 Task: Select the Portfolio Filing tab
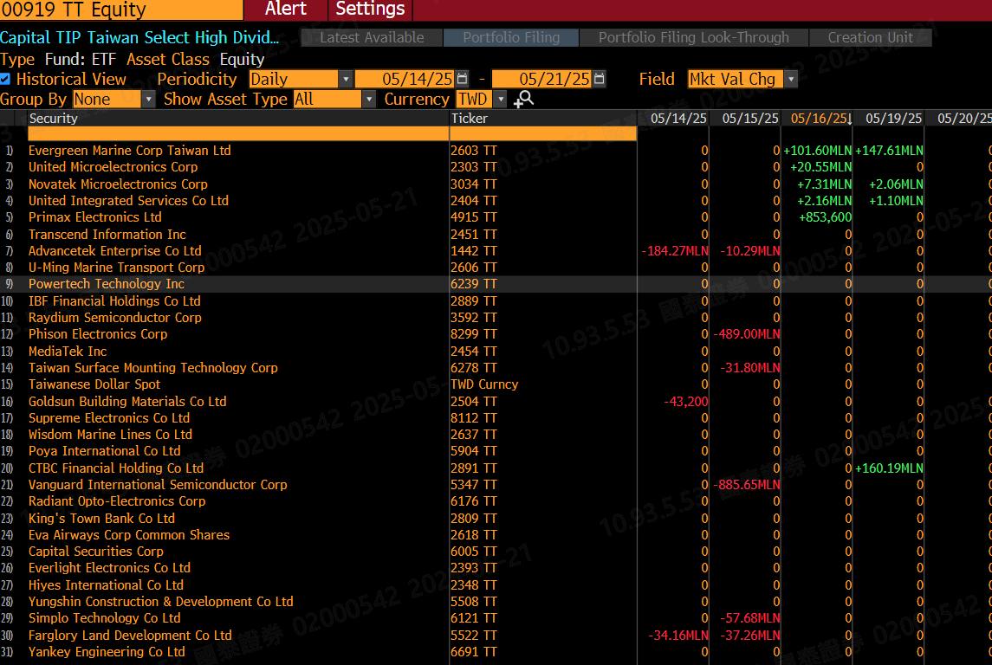[x=510, y=37]
